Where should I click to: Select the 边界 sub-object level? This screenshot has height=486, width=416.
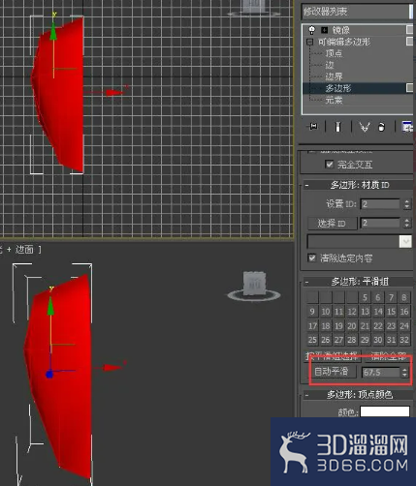point(334,76)
